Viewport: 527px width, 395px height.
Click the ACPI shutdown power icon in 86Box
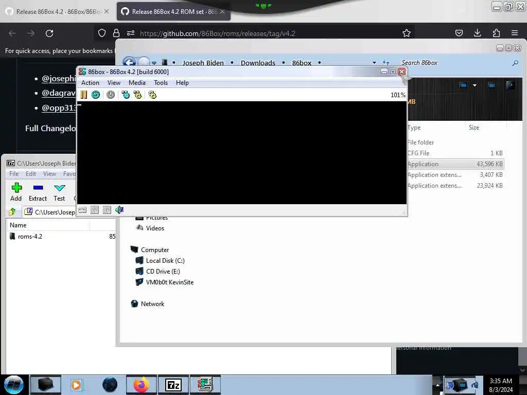(111, 95)
